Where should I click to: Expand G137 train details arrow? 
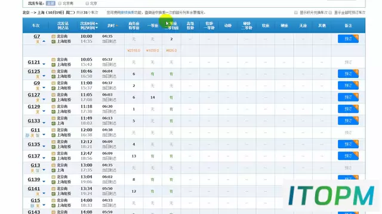[x=44, y=158]
